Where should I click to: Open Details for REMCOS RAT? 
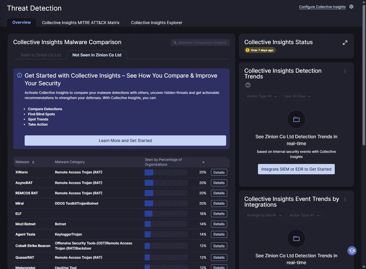tap(219, 193)
